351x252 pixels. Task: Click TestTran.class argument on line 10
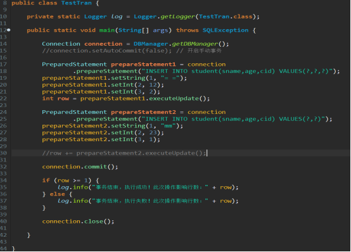[226, 16]
